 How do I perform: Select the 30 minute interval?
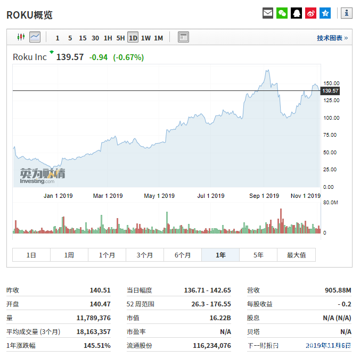[x=95, y=38]
